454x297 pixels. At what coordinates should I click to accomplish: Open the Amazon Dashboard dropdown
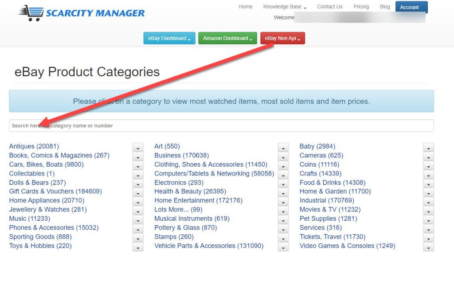(227, 38)
